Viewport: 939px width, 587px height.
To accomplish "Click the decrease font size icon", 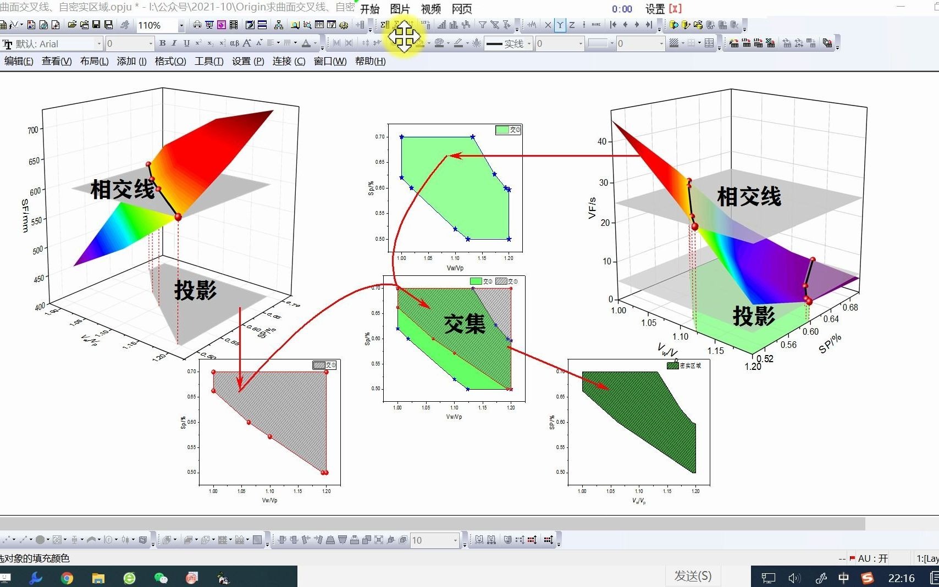I will [259, 43].
